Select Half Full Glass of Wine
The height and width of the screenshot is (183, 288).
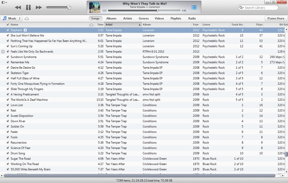point(25,78)
